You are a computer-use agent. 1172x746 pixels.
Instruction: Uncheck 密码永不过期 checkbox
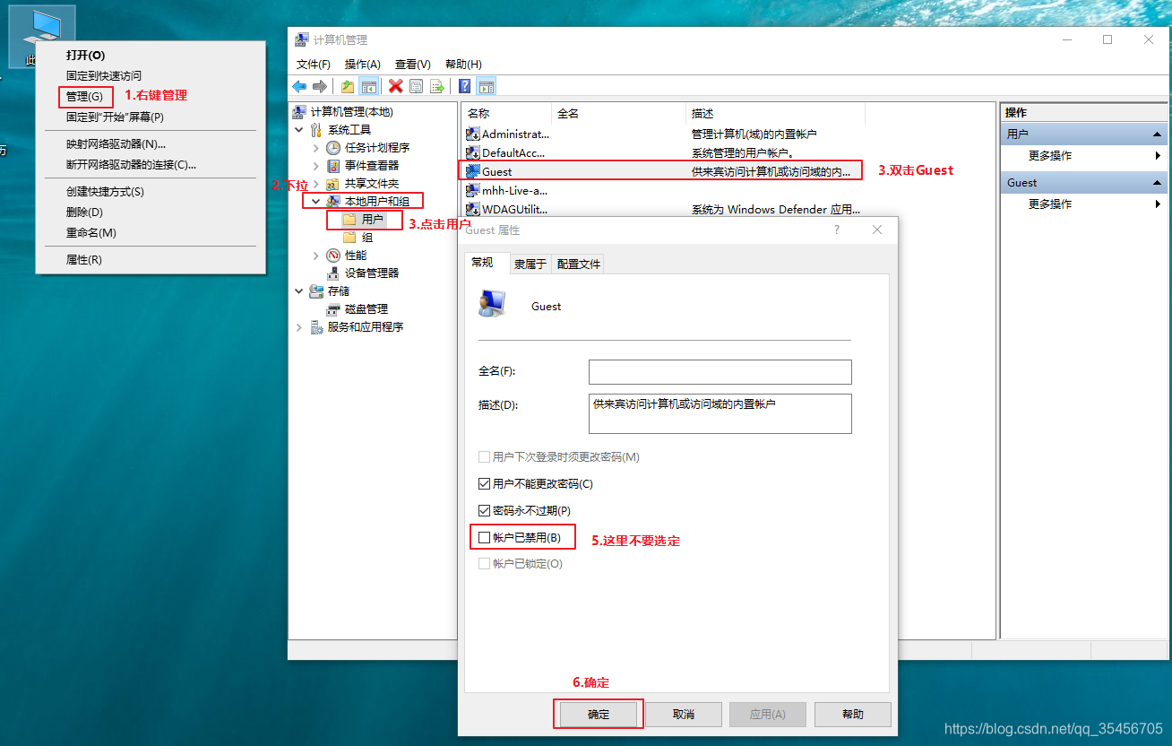[485, 511]
